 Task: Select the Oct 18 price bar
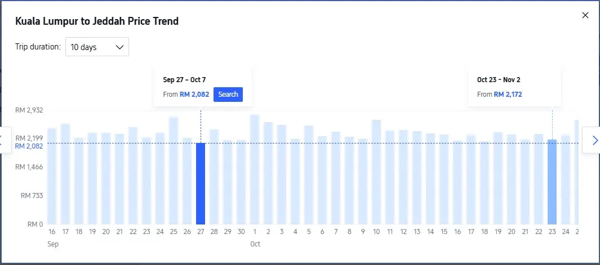[485, 183]
